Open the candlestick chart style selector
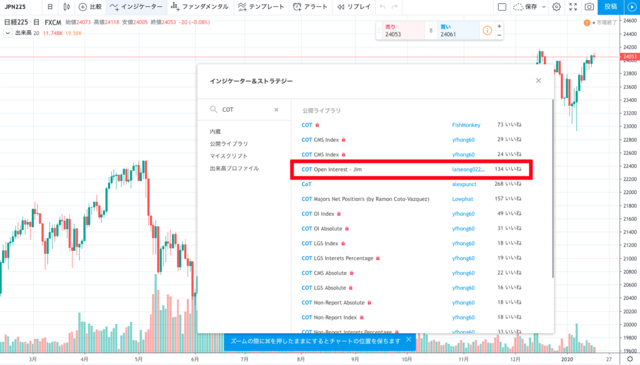Image resolution: width=640 pixels, height=365 pixels. tap(66, 7)
